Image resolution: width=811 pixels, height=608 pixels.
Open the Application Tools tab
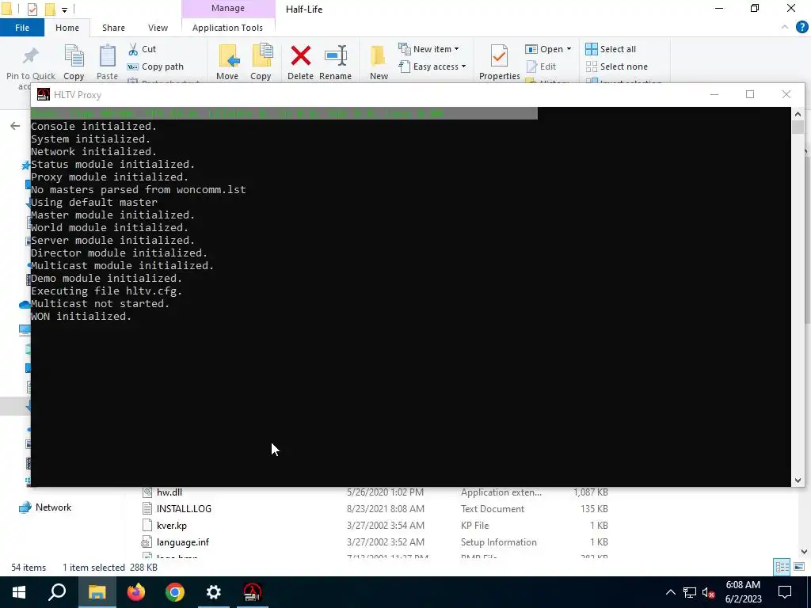click(x=227, y=28)
